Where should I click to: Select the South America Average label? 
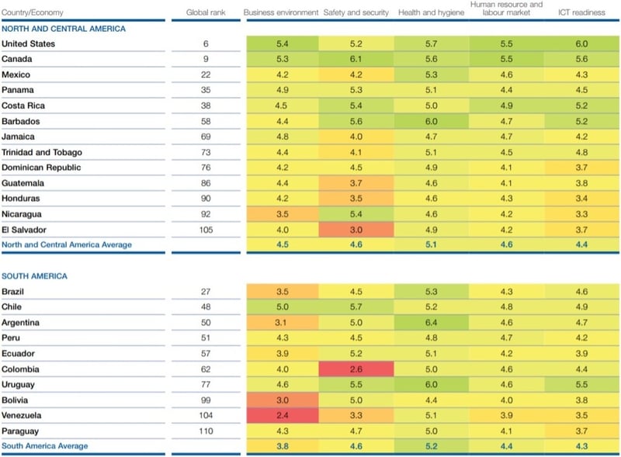click(x=45, y=446)
